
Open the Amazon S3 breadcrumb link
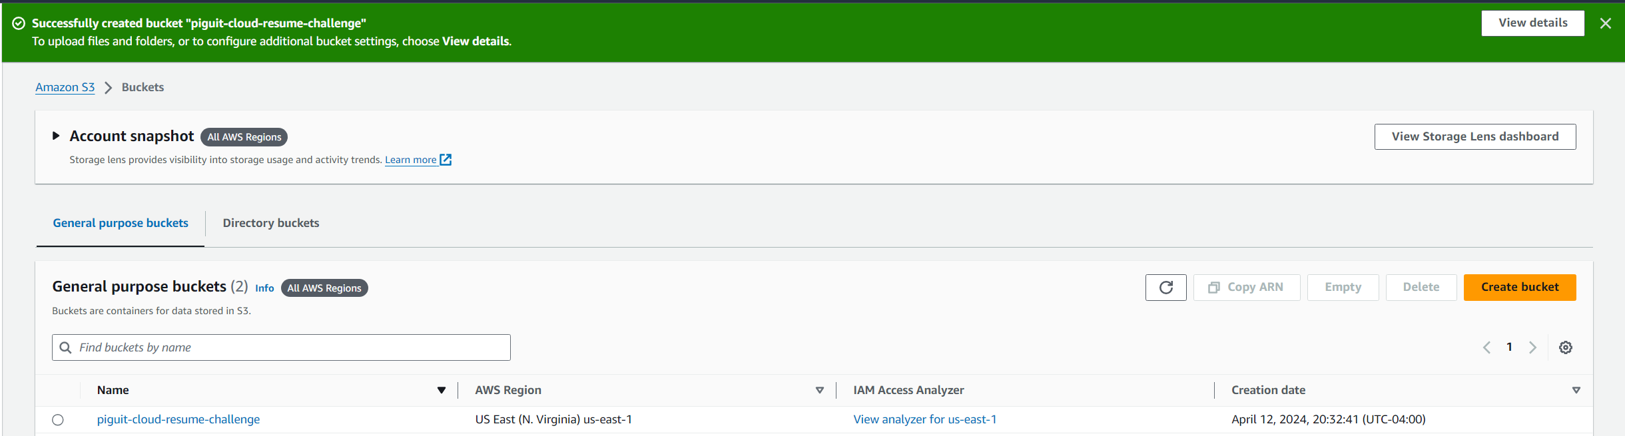65,87
